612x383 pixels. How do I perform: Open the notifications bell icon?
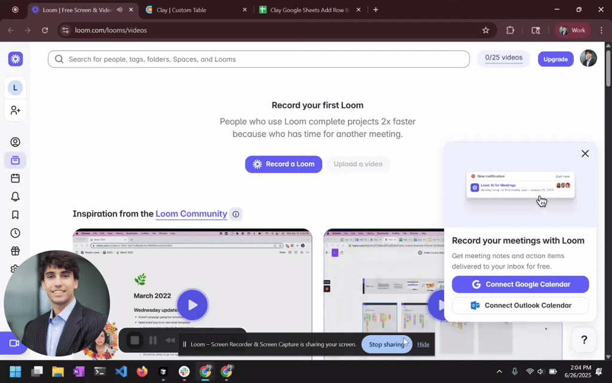16,196
